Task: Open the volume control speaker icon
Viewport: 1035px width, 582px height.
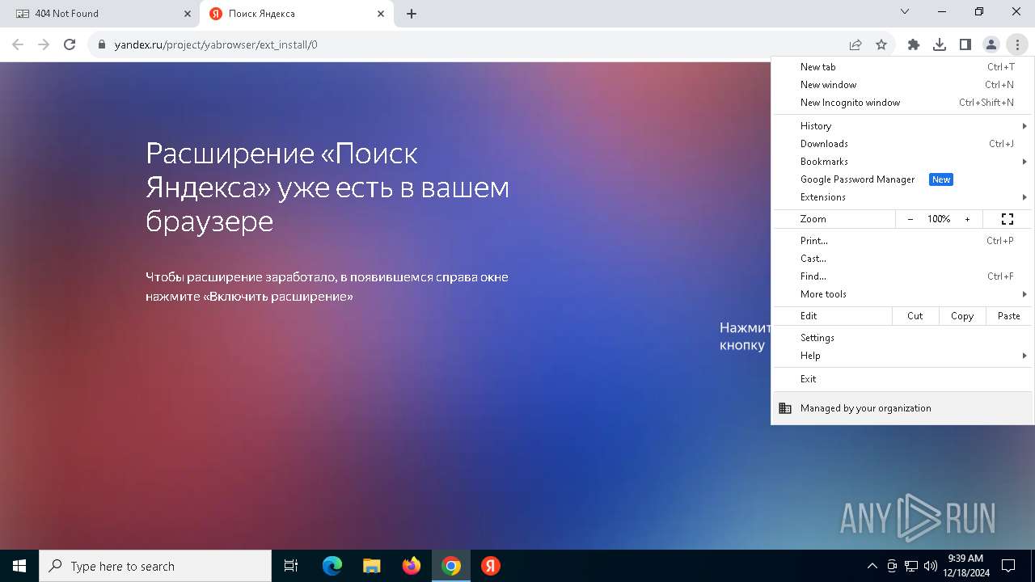Action: click(x=930, y=566)
